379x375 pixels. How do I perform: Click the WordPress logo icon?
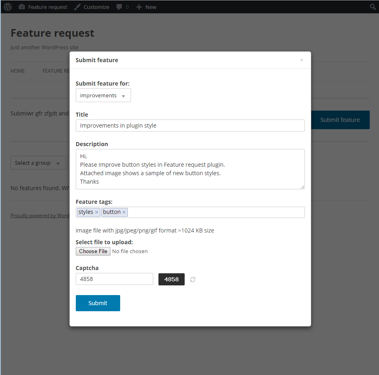coord(8,7)
